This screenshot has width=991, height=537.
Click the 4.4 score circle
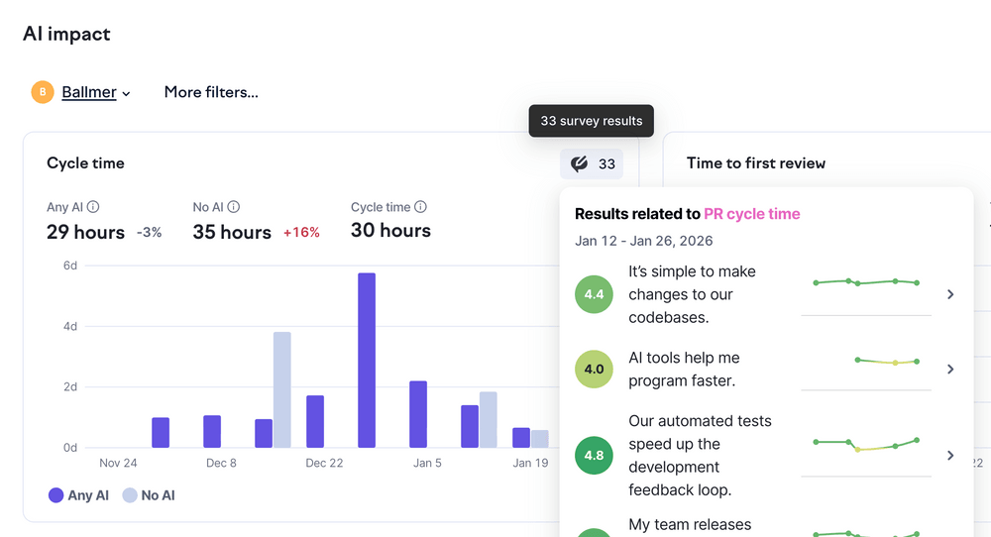pos(594,294)
